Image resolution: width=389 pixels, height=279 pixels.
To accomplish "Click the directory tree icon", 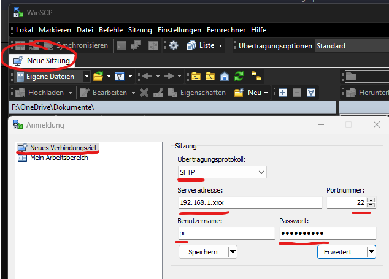I will coord(256,76).
